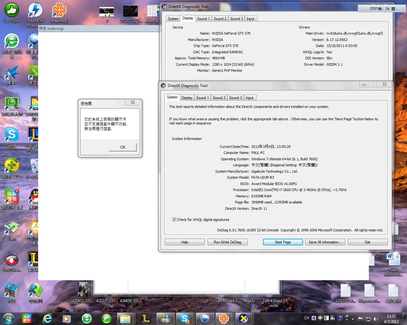Switch to DirectX Diagnostic Tool taskbar button
The width and height of the screenshot is (407, 325).
click(244, 318)
